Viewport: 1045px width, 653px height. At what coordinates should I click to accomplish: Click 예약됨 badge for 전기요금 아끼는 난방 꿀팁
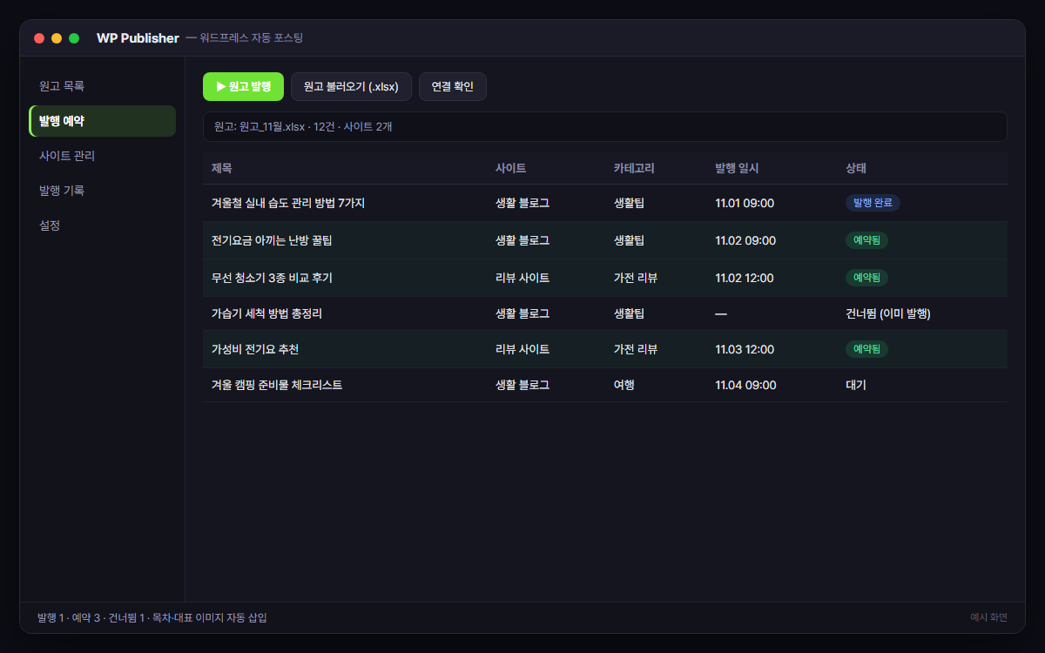[x=866, y=240]
